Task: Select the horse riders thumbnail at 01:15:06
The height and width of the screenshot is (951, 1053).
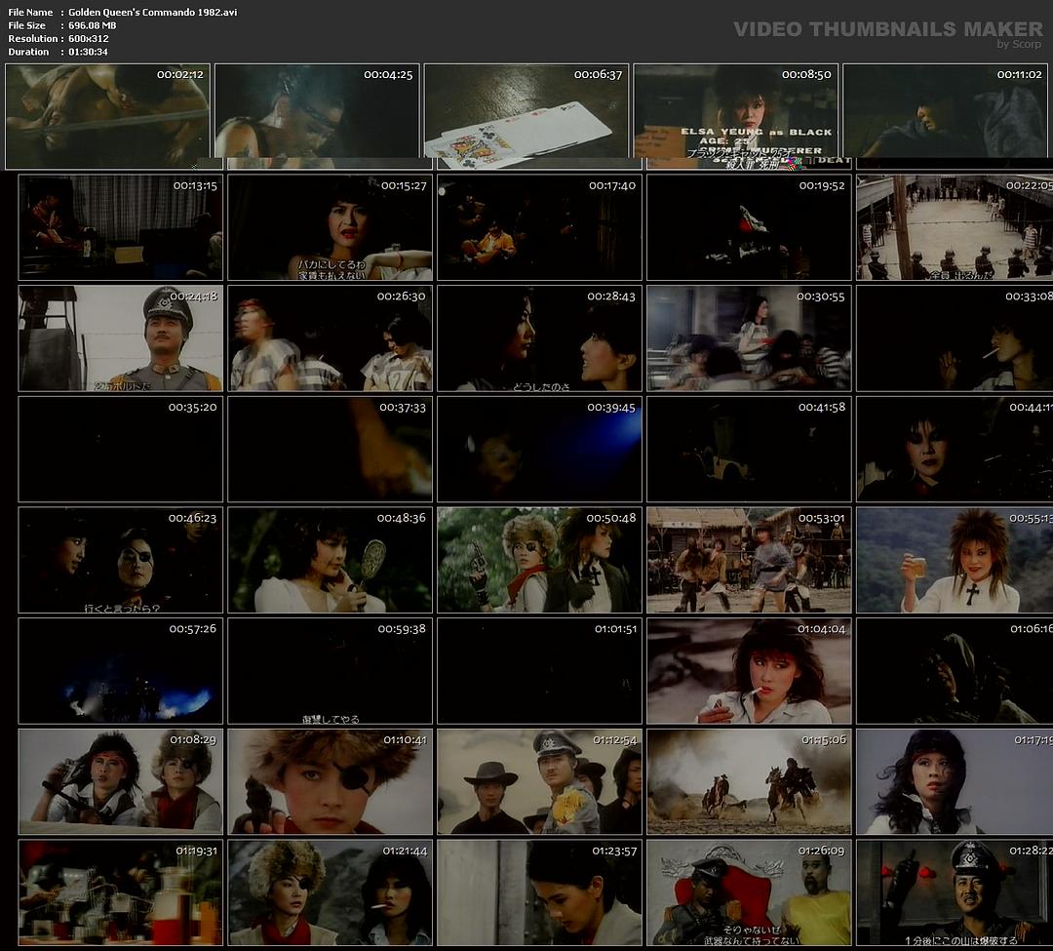Action: click(749, 782)
